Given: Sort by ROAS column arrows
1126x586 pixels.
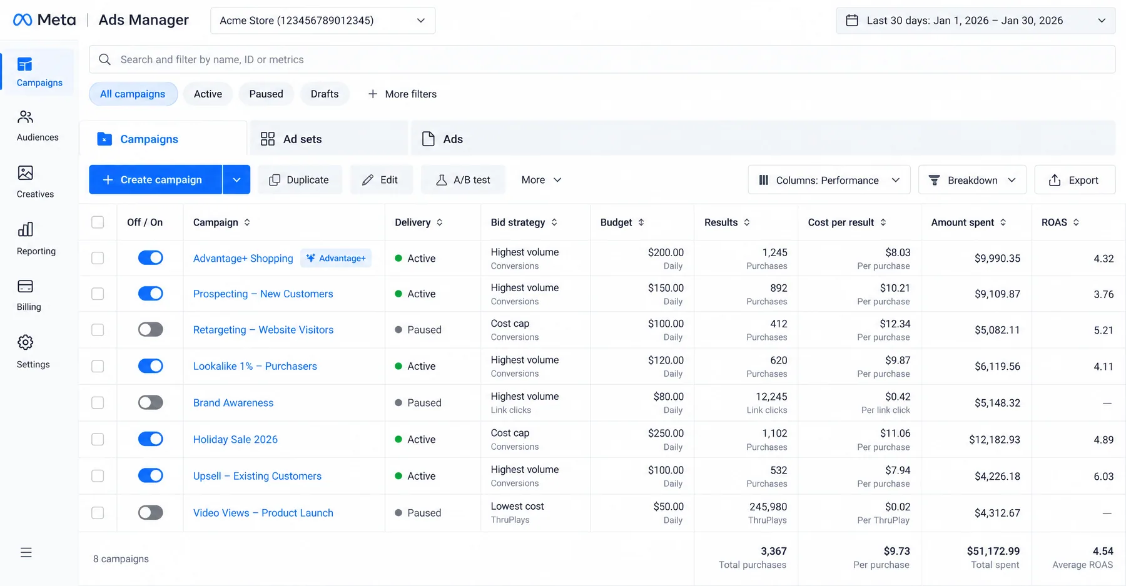Looking at the screenshot, I should click(1076, 222).
